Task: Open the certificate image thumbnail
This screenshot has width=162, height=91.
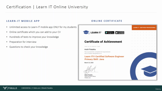Action: 117,52
